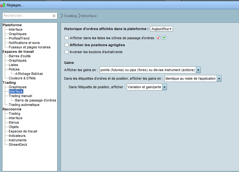Select Espaces de travail under Raccourcis
The height and width of the screenshot is (172, 239).
[23, 131]
